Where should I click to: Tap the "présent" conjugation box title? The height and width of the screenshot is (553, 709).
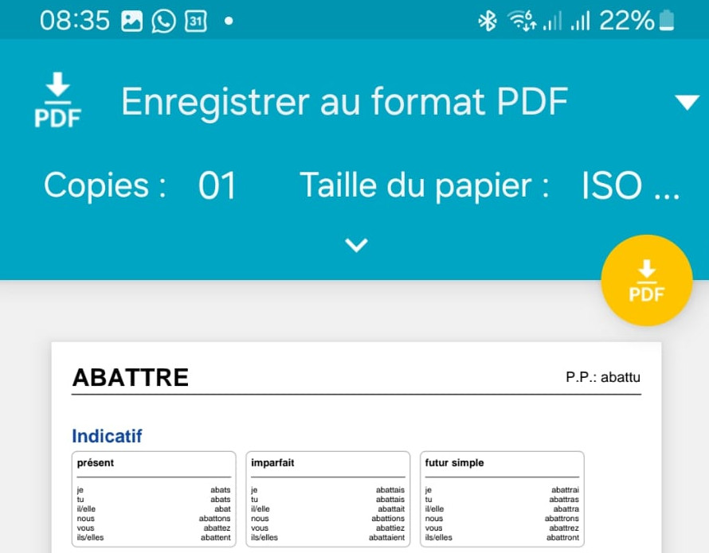(x=96, y=463)
